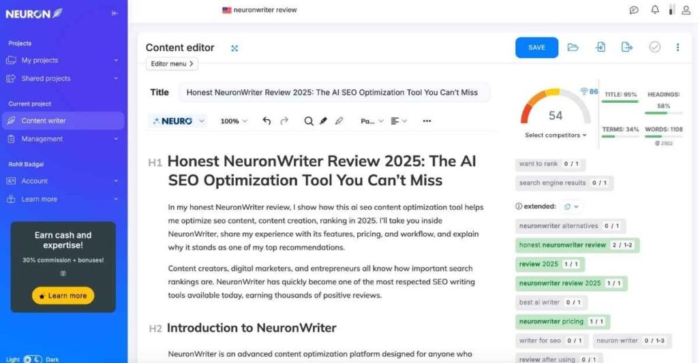Click the 'want to rank' term chip
The image size is (698, 363).
point(550,163)
